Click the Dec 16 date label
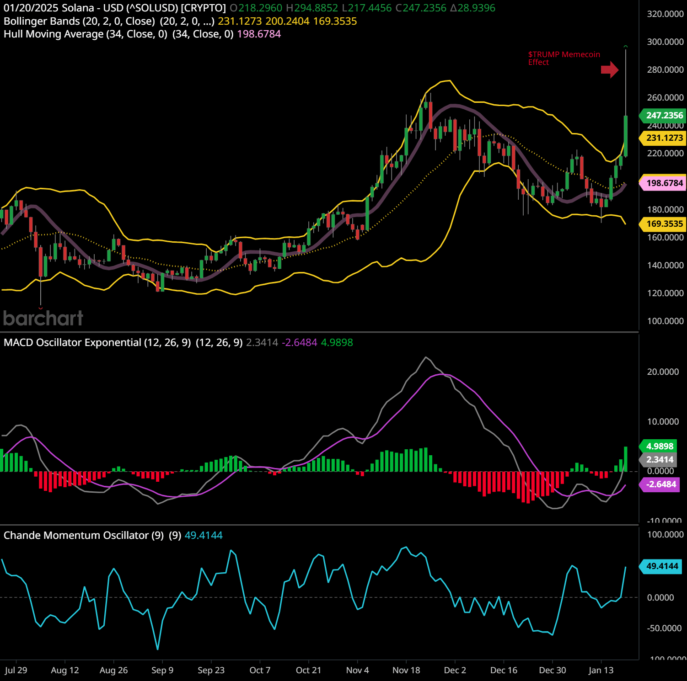Screen dimensions: 687x681 pyautogui.click(x=504, y=670)
